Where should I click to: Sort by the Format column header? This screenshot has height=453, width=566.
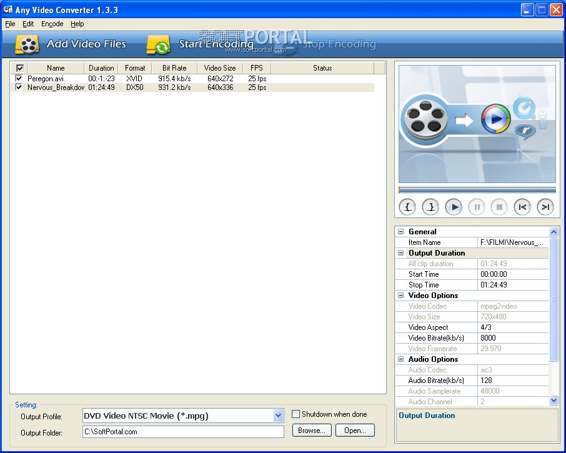(135, 68)
